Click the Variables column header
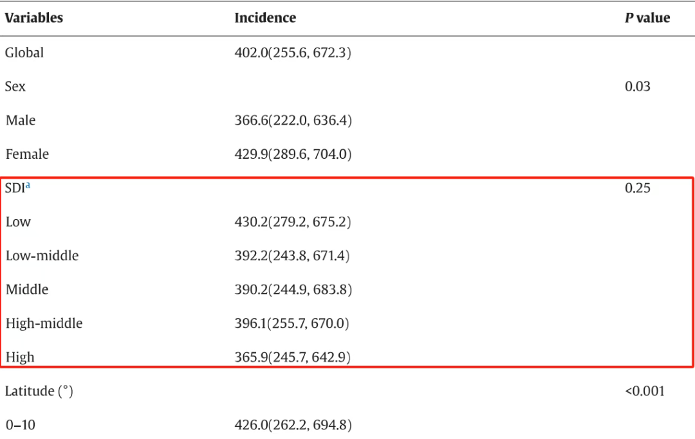The image size is (695, 439). [x=34, y=18]
